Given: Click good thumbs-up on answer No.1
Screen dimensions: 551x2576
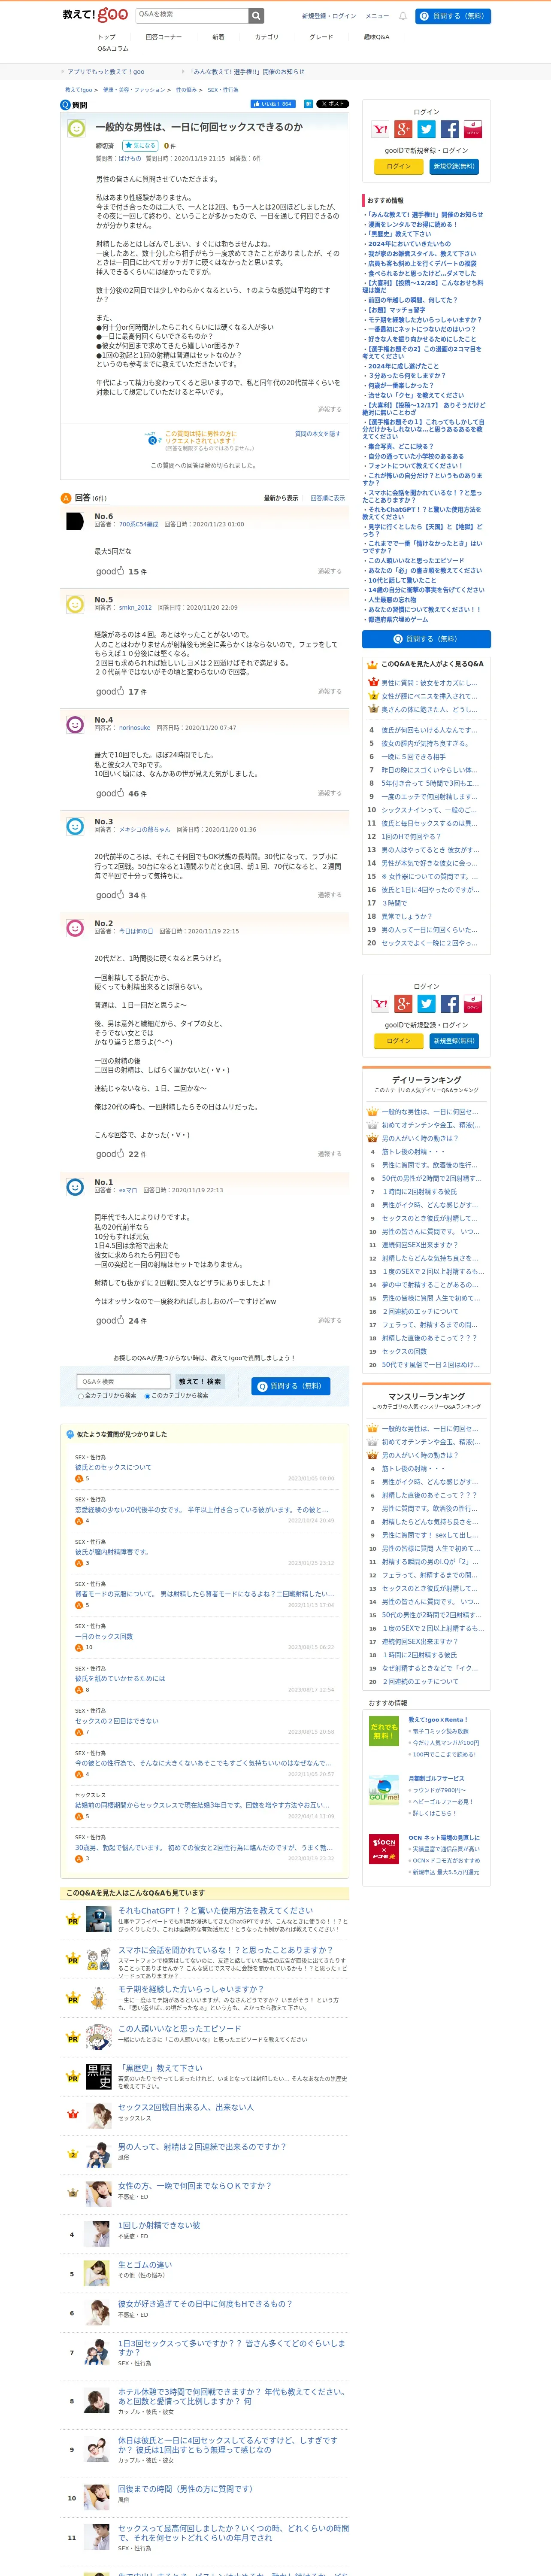Looking at the screenshot, I should pos(110,1321).
